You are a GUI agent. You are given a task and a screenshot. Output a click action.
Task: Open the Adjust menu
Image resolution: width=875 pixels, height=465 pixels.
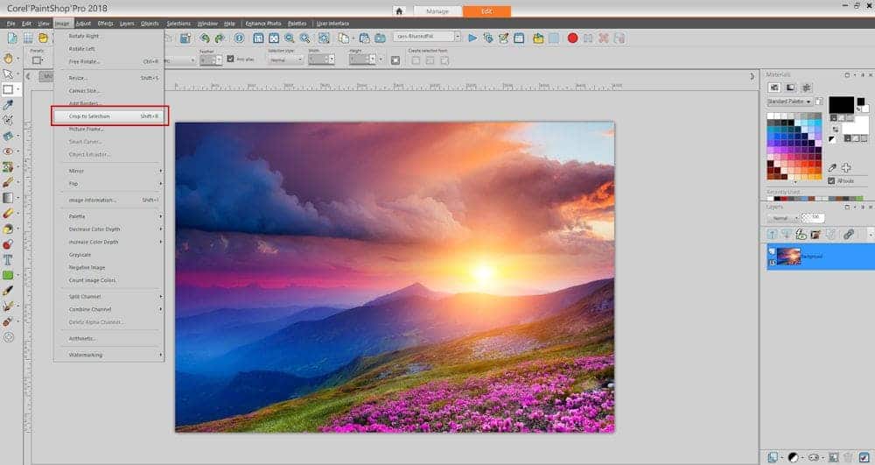83,24
